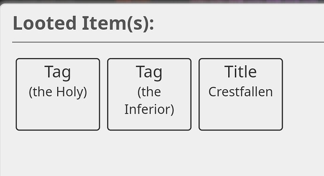Click the Looted Item(s) heading
The height and width of the screenshot is (176, 324).
[83, 23]
